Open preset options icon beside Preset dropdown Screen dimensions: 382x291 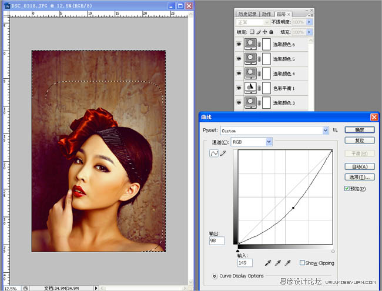tap(335, 130)
